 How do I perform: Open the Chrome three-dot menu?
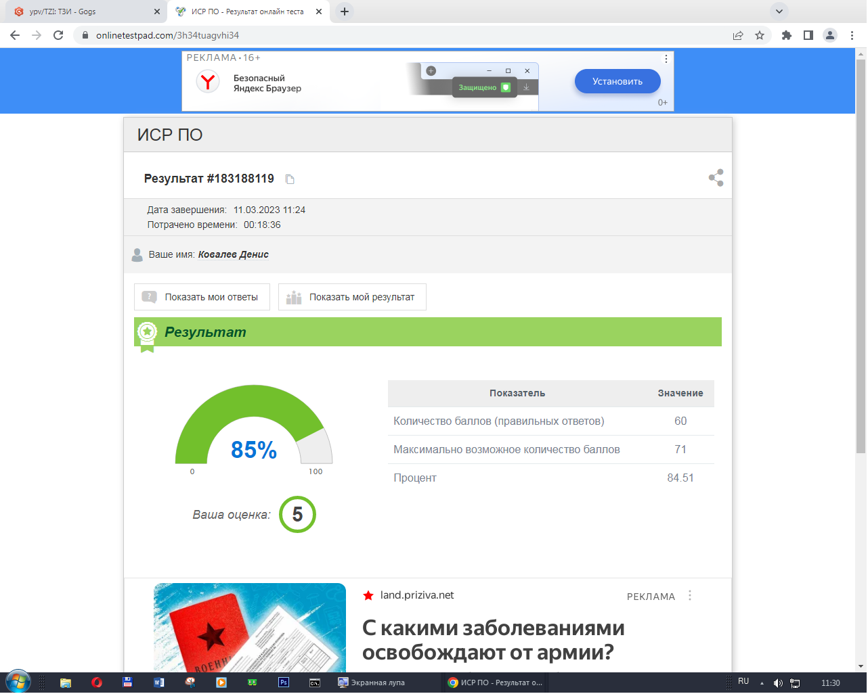point(852,35)
